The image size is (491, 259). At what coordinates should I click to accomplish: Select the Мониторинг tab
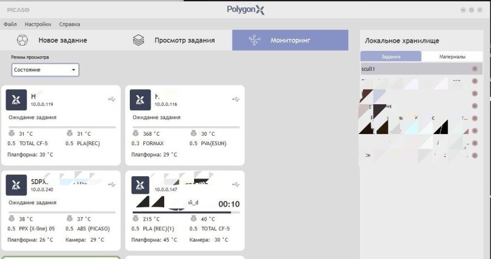pos(290,40)
